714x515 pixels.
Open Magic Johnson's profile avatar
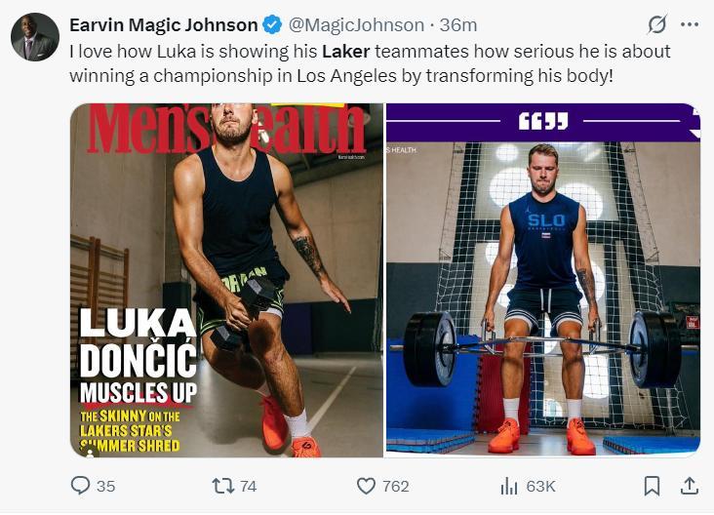coord(34,37)
